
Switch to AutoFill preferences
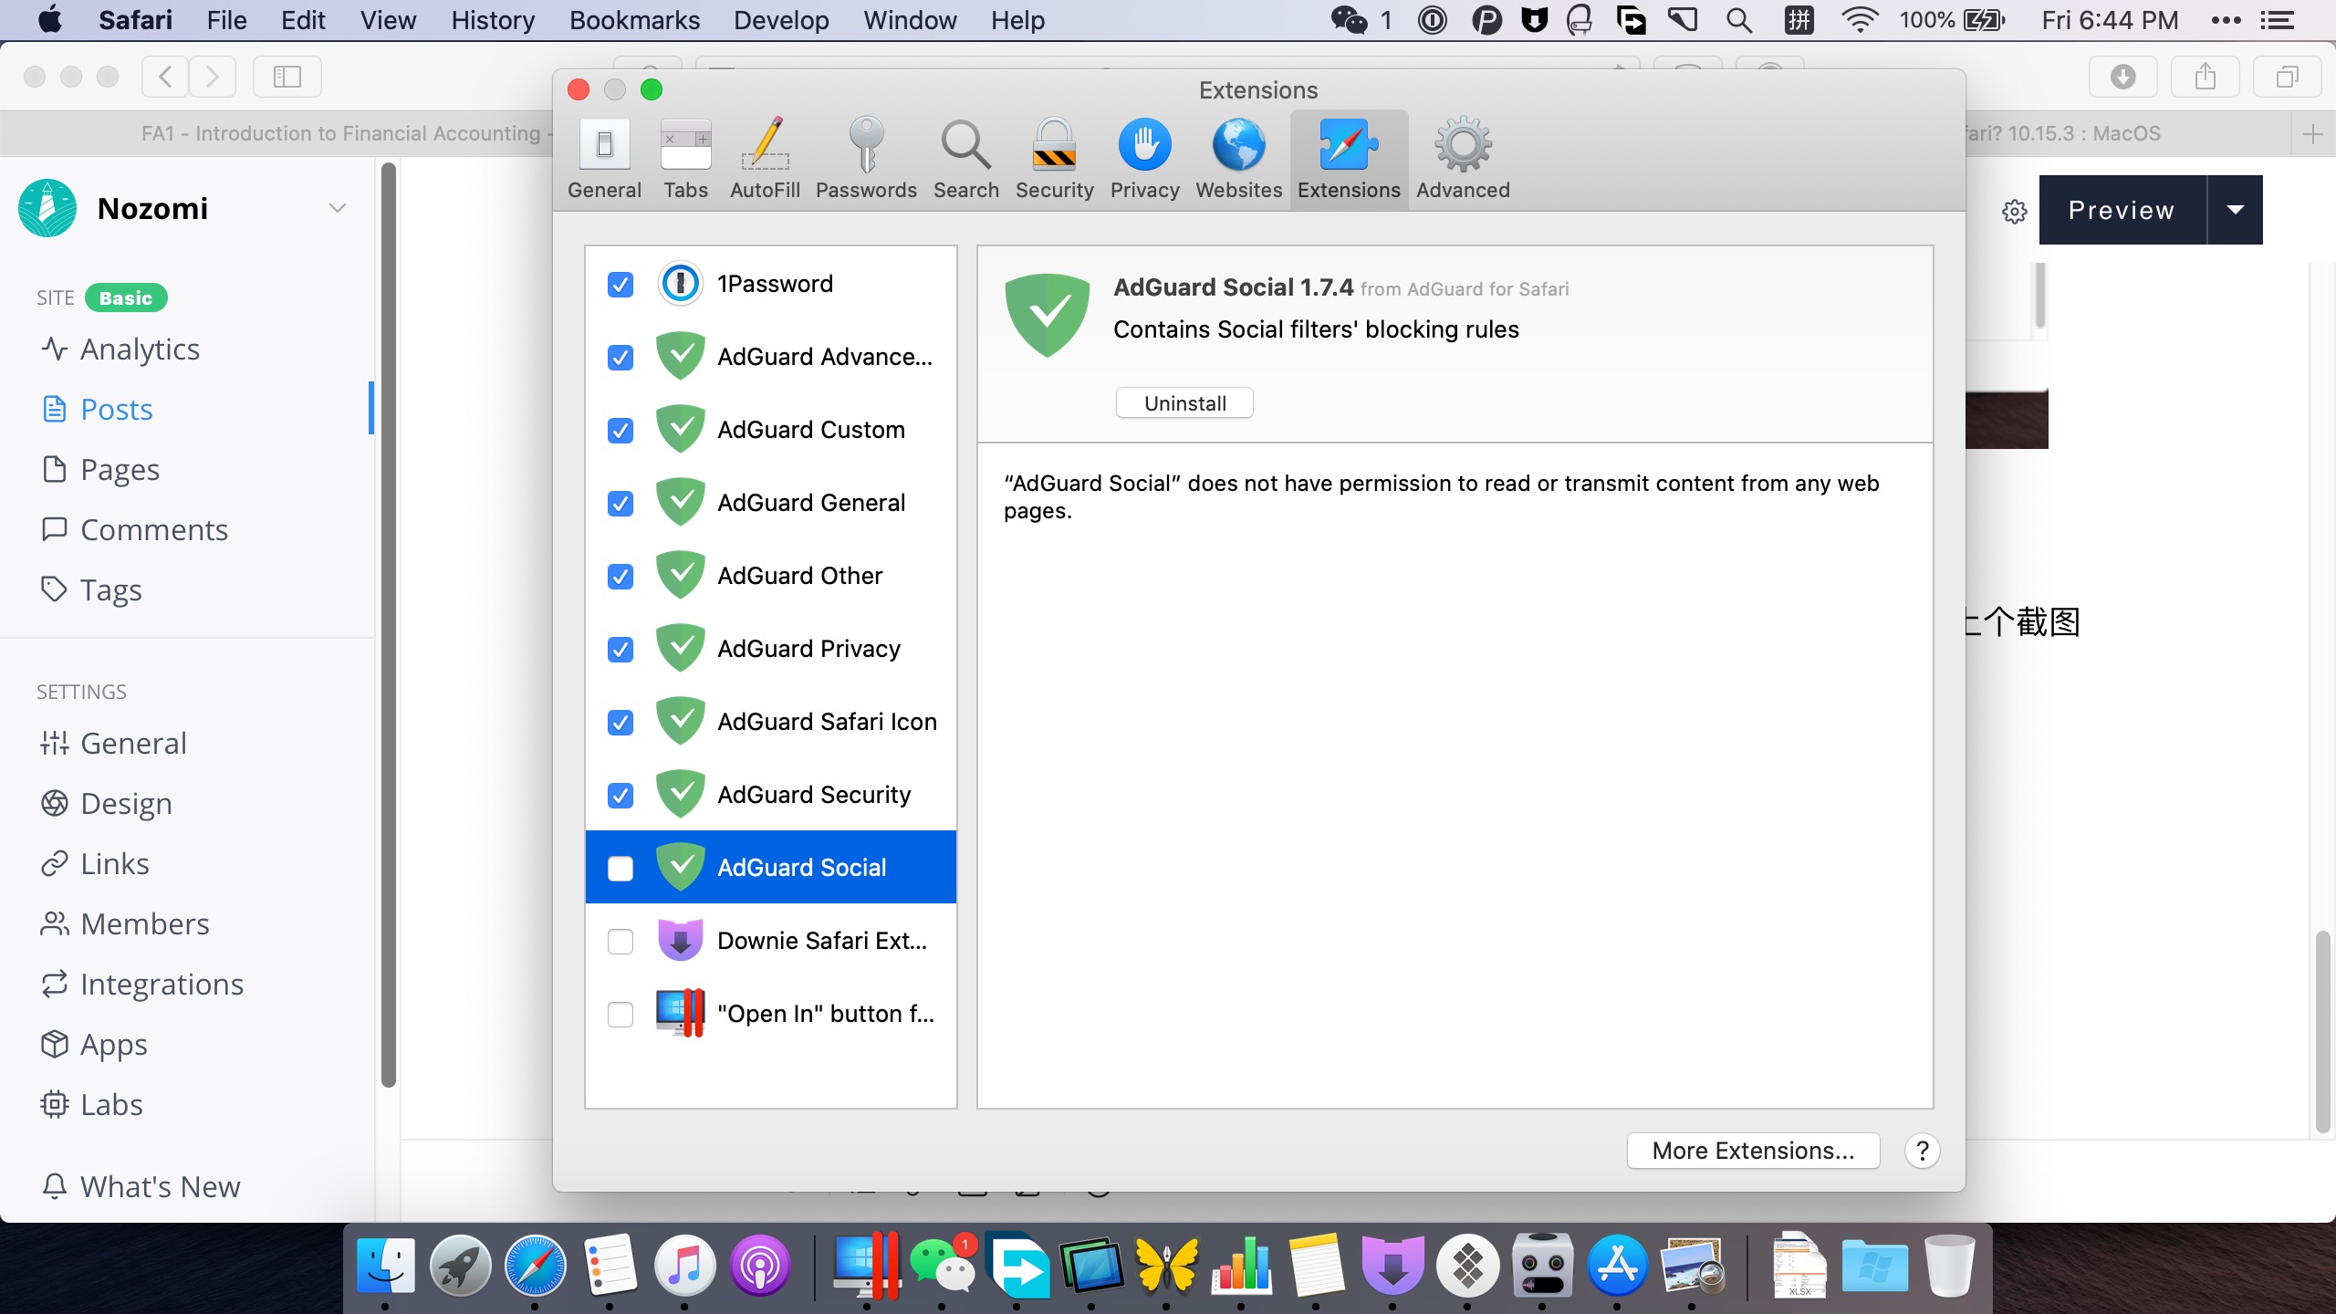point(765,159)
